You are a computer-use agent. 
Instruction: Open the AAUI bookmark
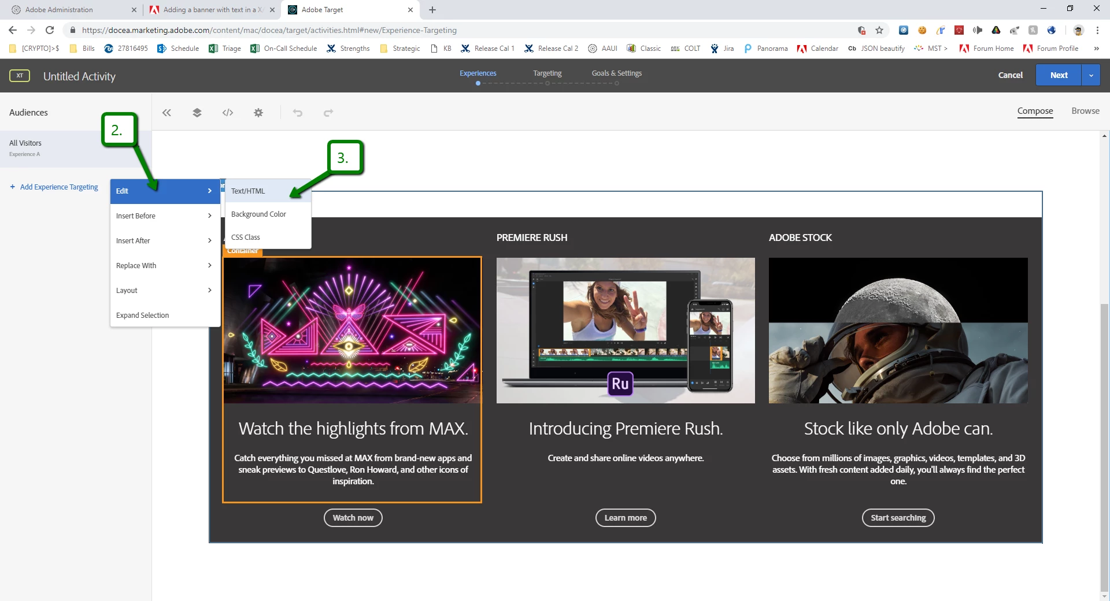[x=602, y=49]
